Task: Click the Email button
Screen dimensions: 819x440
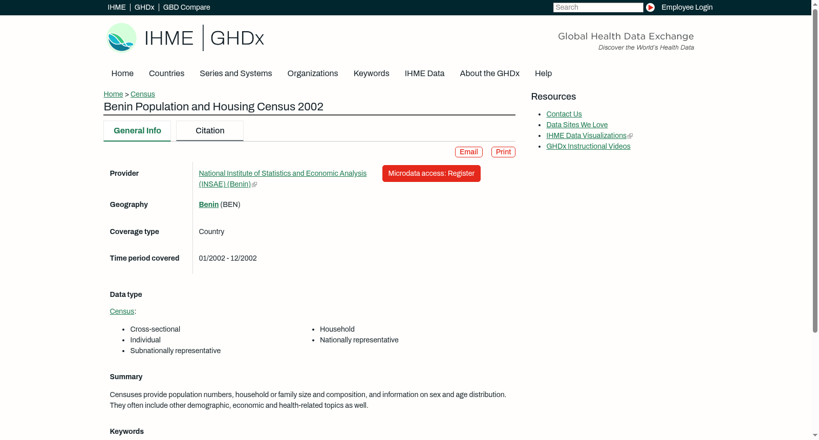Action: point(468,152)
